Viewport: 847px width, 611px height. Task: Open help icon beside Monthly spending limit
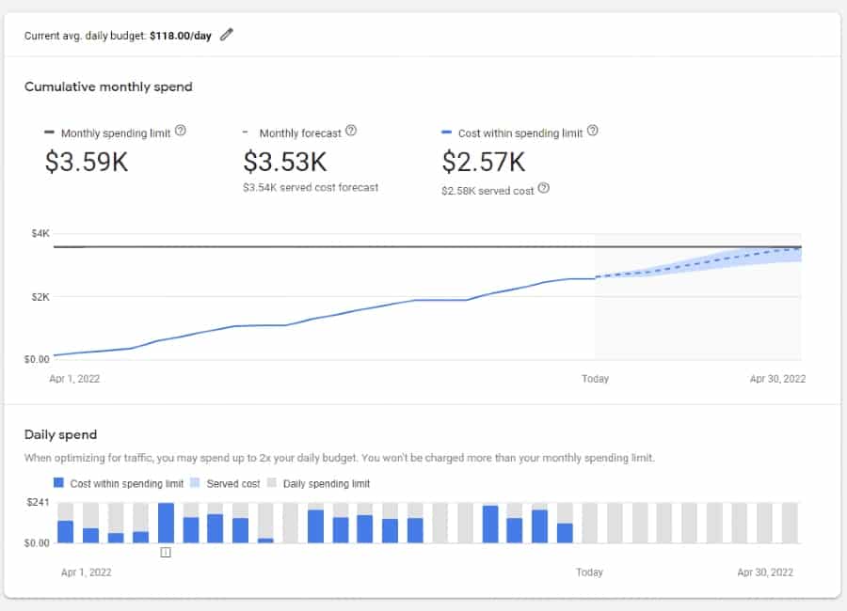coord(181,131)
